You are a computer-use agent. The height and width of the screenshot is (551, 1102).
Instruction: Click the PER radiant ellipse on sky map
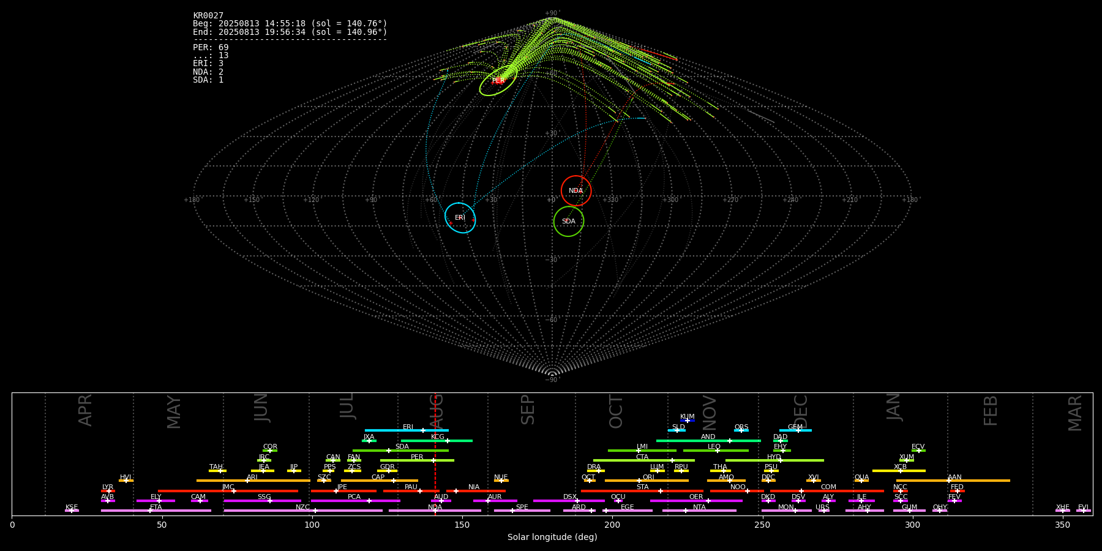coord(498,81)
